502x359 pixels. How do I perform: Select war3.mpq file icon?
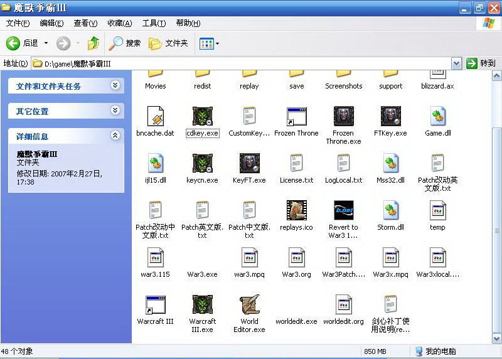tap(249, 257)
